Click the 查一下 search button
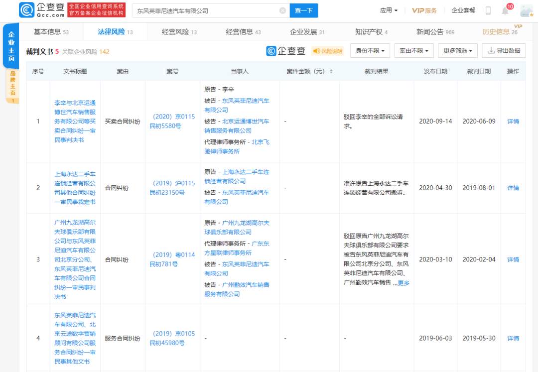This screenshot has height=372, width=538. point(304,10)
